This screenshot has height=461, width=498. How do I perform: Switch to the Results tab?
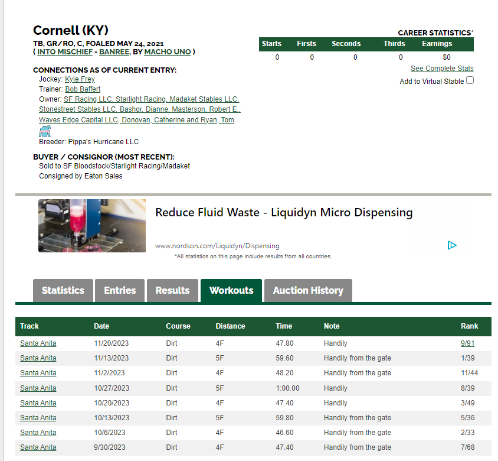pos(172,290)
